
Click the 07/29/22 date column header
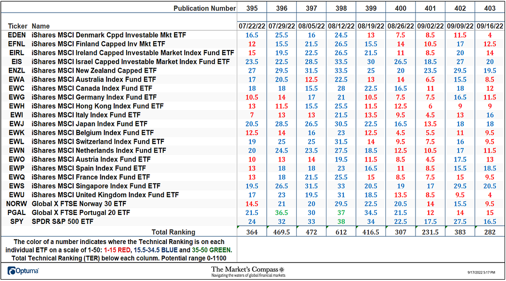click(x=282, y=26)
